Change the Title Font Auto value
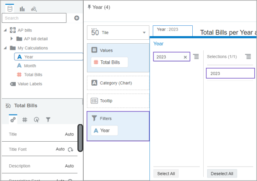Viewport: 257px width, 181px height. coord(60,149)
